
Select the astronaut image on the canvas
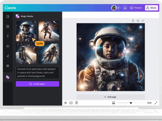coord(111,57)
